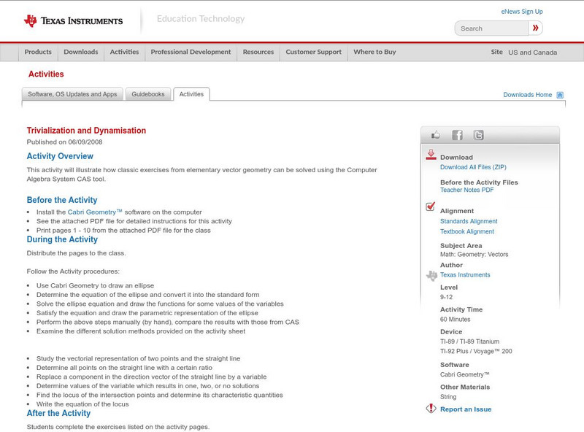Click 'Use Cabri Geometry to draw an ellipse'
The image size is (584, 432).
pos(96,285)
